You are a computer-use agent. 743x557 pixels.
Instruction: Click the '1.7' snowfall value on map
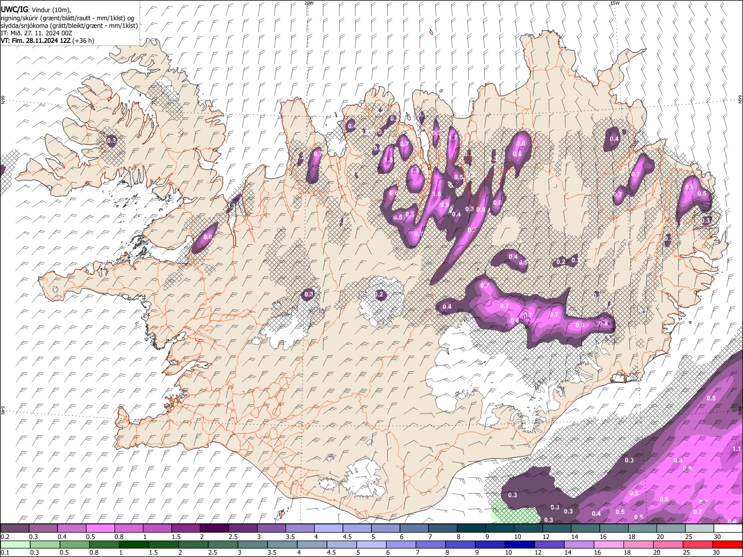click(x=452, y=139)
